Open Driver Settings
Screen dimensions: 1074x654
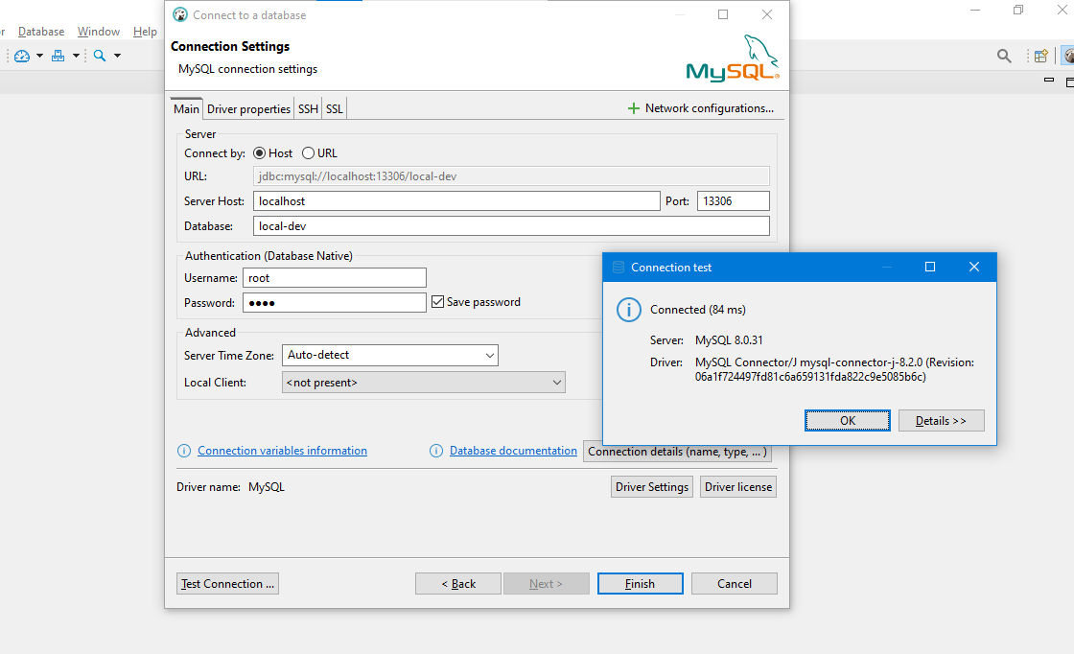click(x=652, y=487)
